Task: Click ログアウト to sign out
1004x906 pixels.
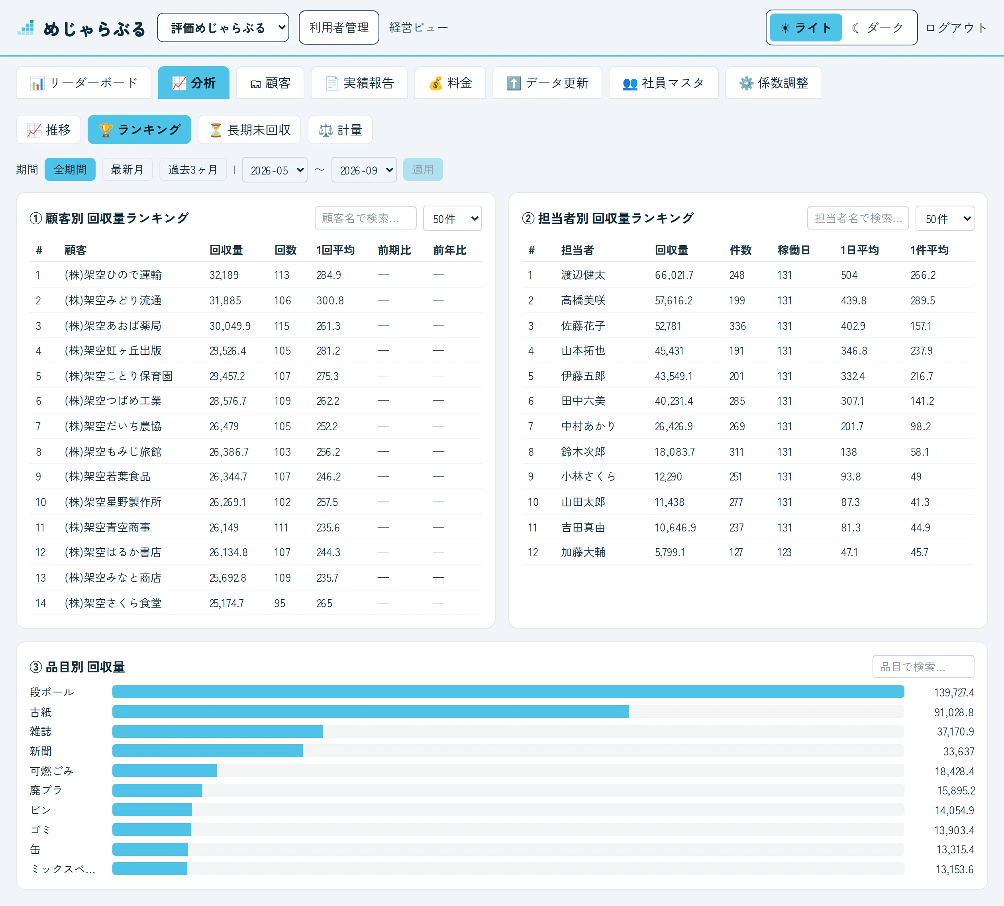Action: coord(956,28)
